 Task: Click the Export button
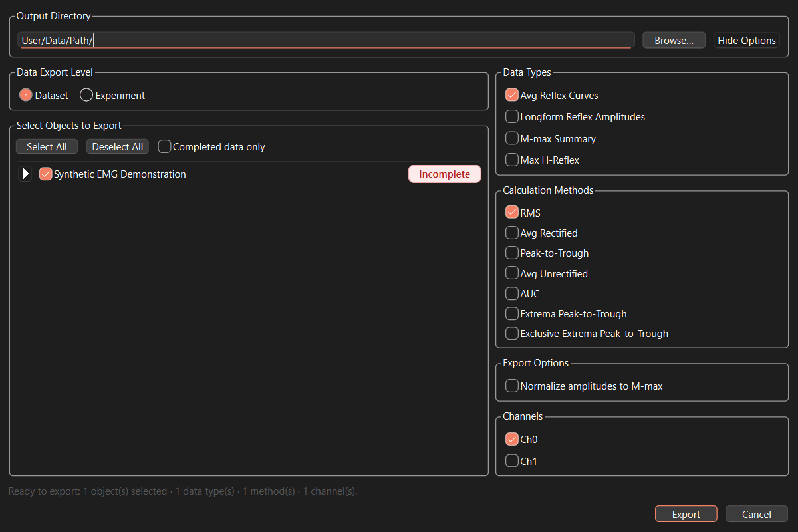686,514
